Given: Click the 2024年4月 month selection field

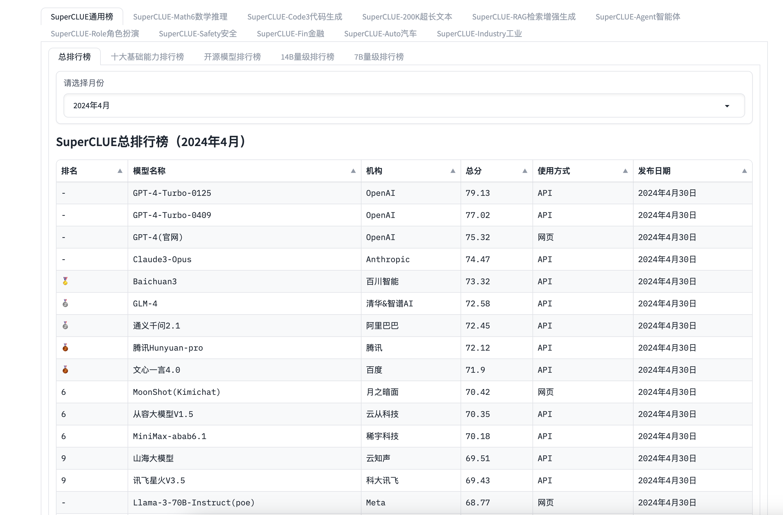Looking at the screenshot, I should [404, 106].
